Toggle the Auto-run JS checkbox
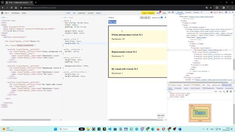This screenshot has width=235, height=132. coord(162,18)
